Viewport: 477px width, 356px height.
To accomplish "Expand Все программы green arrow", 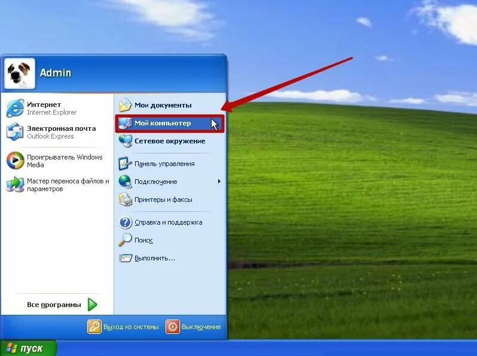I will click(x=92, y=305).
